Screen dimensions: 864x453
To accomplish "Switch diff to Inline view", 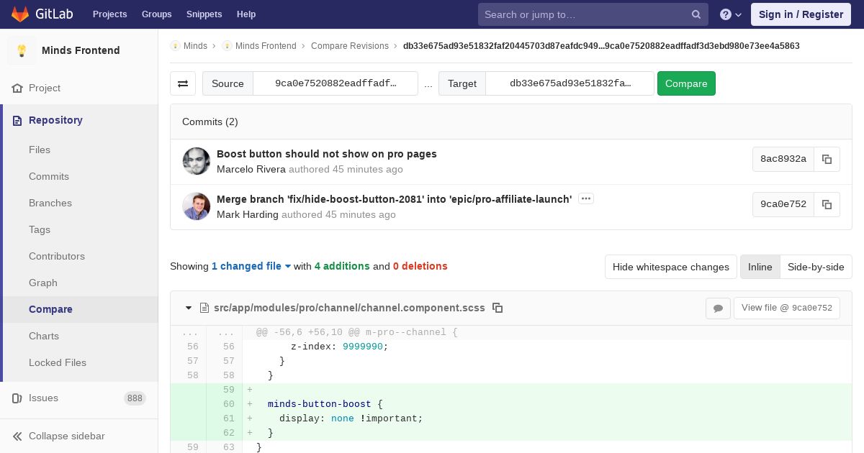I will [760, 267].
